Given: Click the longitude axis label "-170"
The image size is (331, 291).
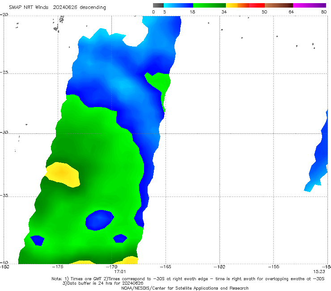Looking at the screenshot, I should pyautogui.click(x=112, y=267).
